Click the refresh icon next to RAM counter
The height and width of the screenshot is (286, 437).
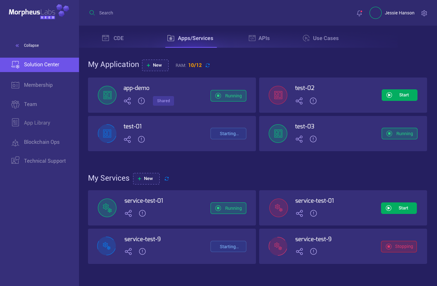click(x=207, y=65)
